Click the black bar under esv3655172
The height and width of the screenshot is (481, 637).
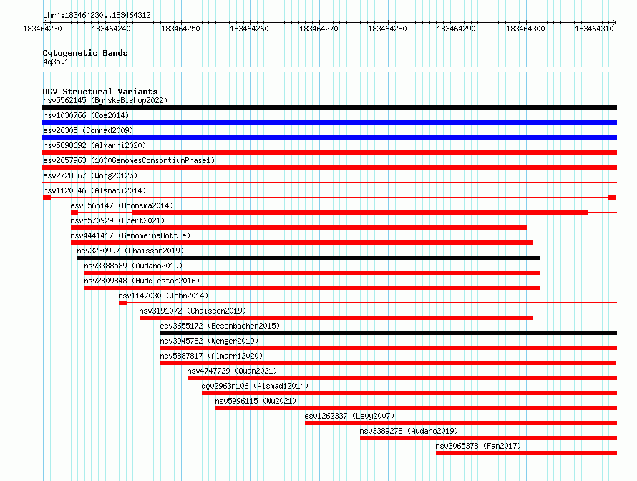pyautogui.click(x=389, y=333)
